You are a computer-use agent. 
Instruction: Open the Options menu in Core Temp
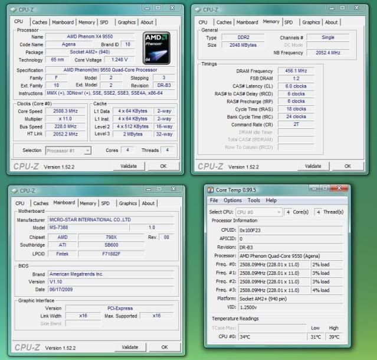[232, 200]
